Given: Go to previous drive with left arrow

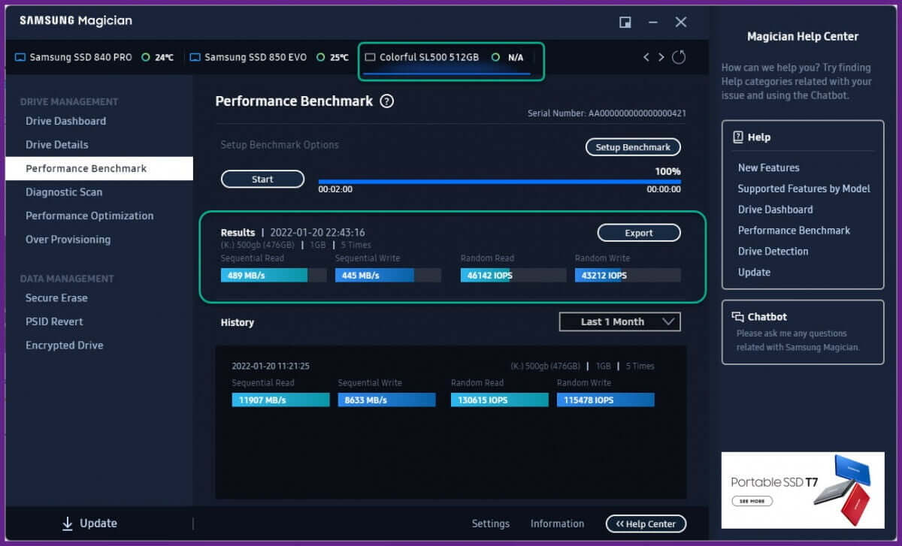Looking at the screenshot, I should [646, 57].
